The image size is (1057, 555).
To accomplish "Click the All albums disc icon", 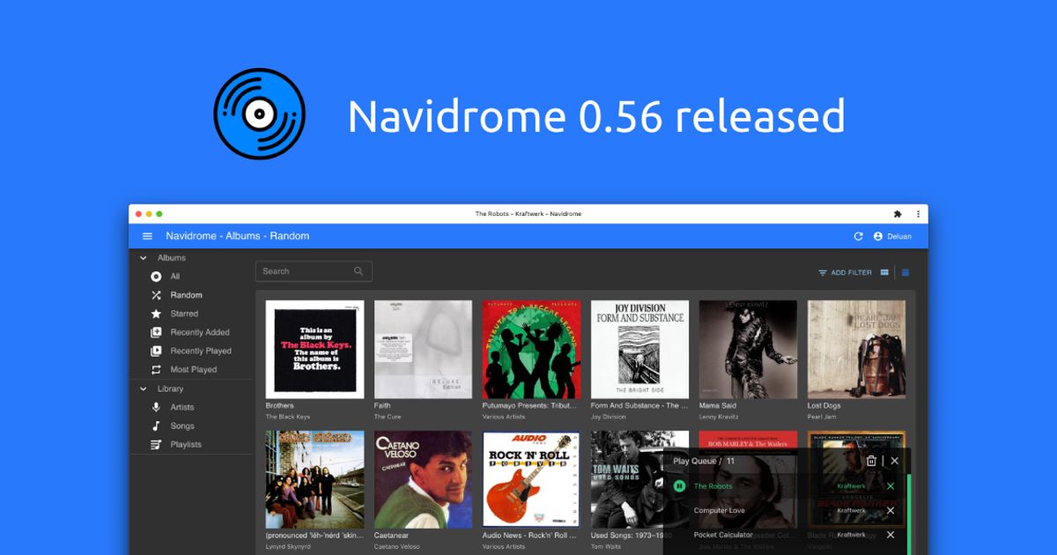I will (156, 277).
